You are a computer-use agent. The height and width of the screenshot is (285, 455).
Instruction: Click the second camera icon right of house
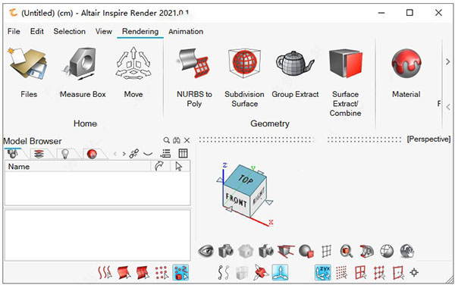(266, 251)
